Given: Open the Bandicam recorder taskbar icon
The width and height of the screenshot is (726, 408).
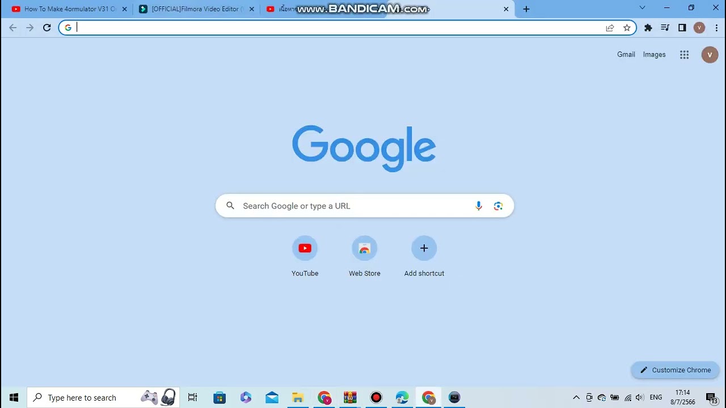Looking at the screenshot, I should click(x=376, y=397).
